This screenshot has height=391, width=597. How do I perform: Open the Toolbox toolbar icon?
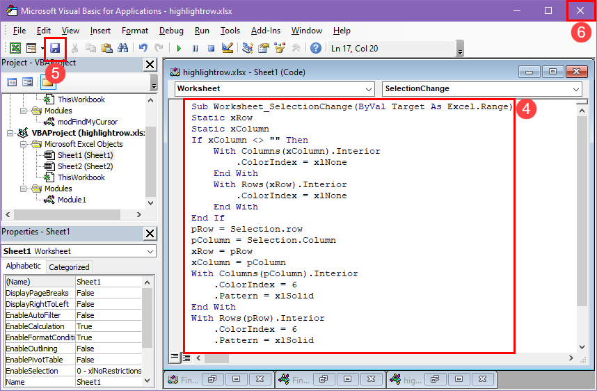[x=296, y=48]
